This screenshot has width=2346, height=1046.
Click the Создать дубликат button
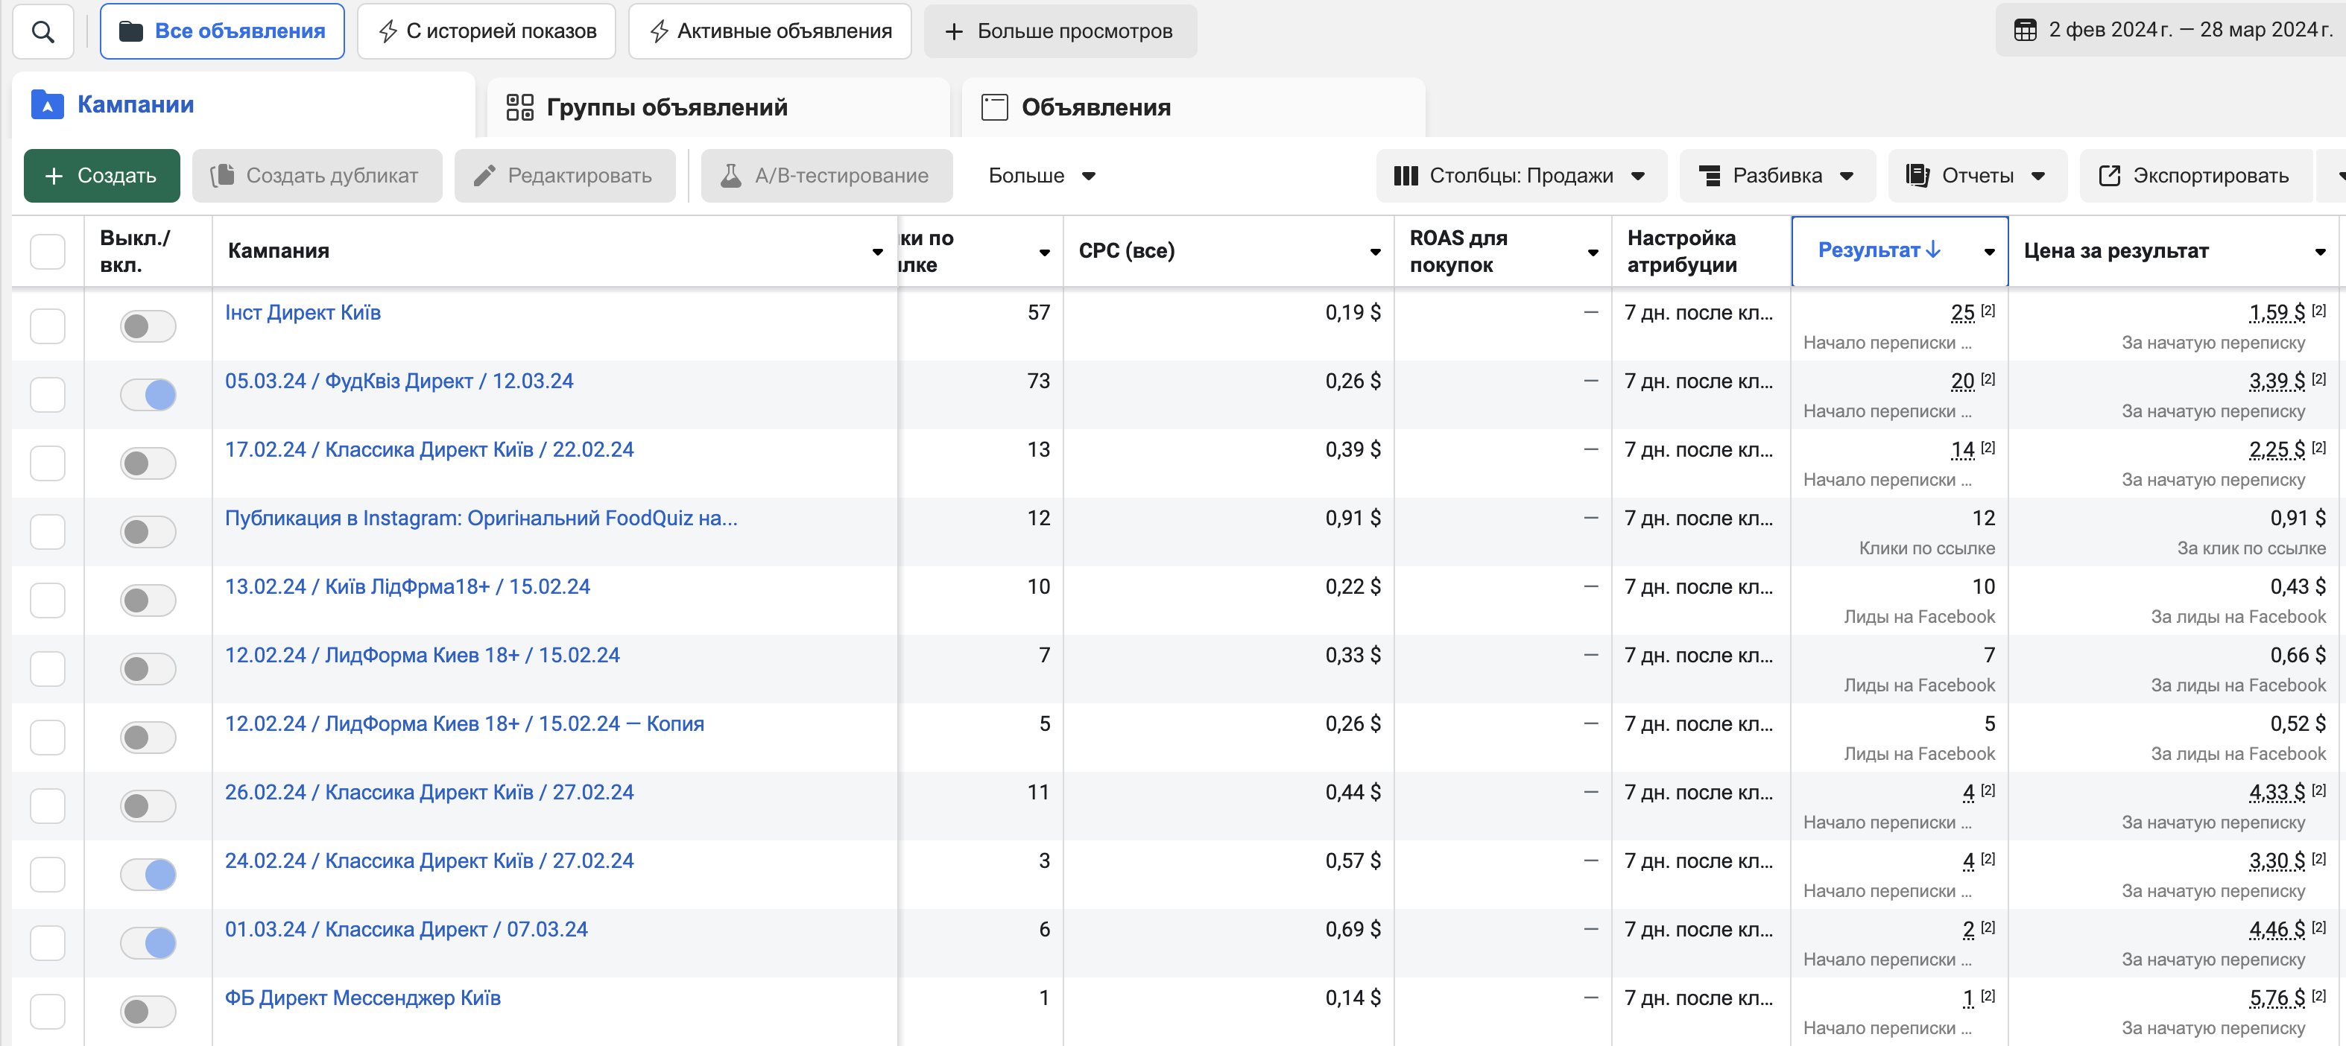click(317, 176)
